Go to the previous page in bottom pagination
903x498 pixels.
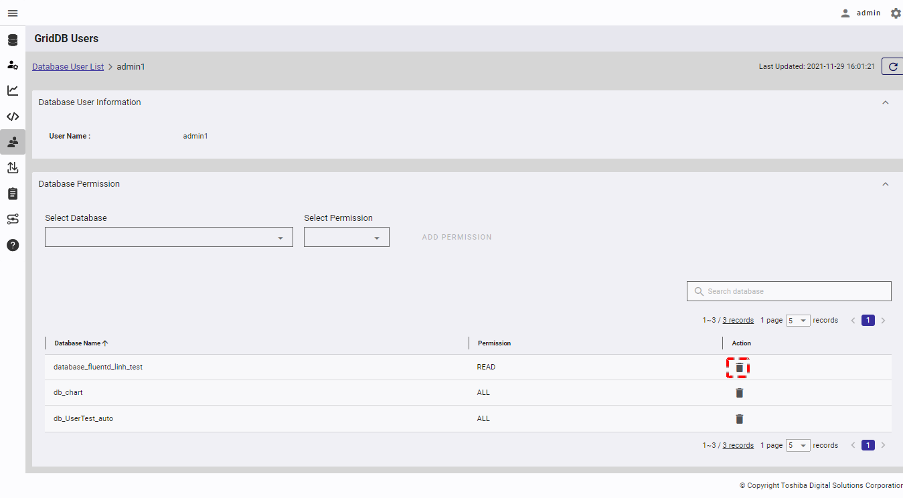point(853,446)
